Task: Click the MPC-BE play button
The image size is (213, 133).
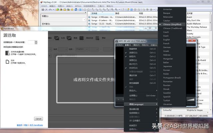Action: pyautogui.click(x=118, y=99)
